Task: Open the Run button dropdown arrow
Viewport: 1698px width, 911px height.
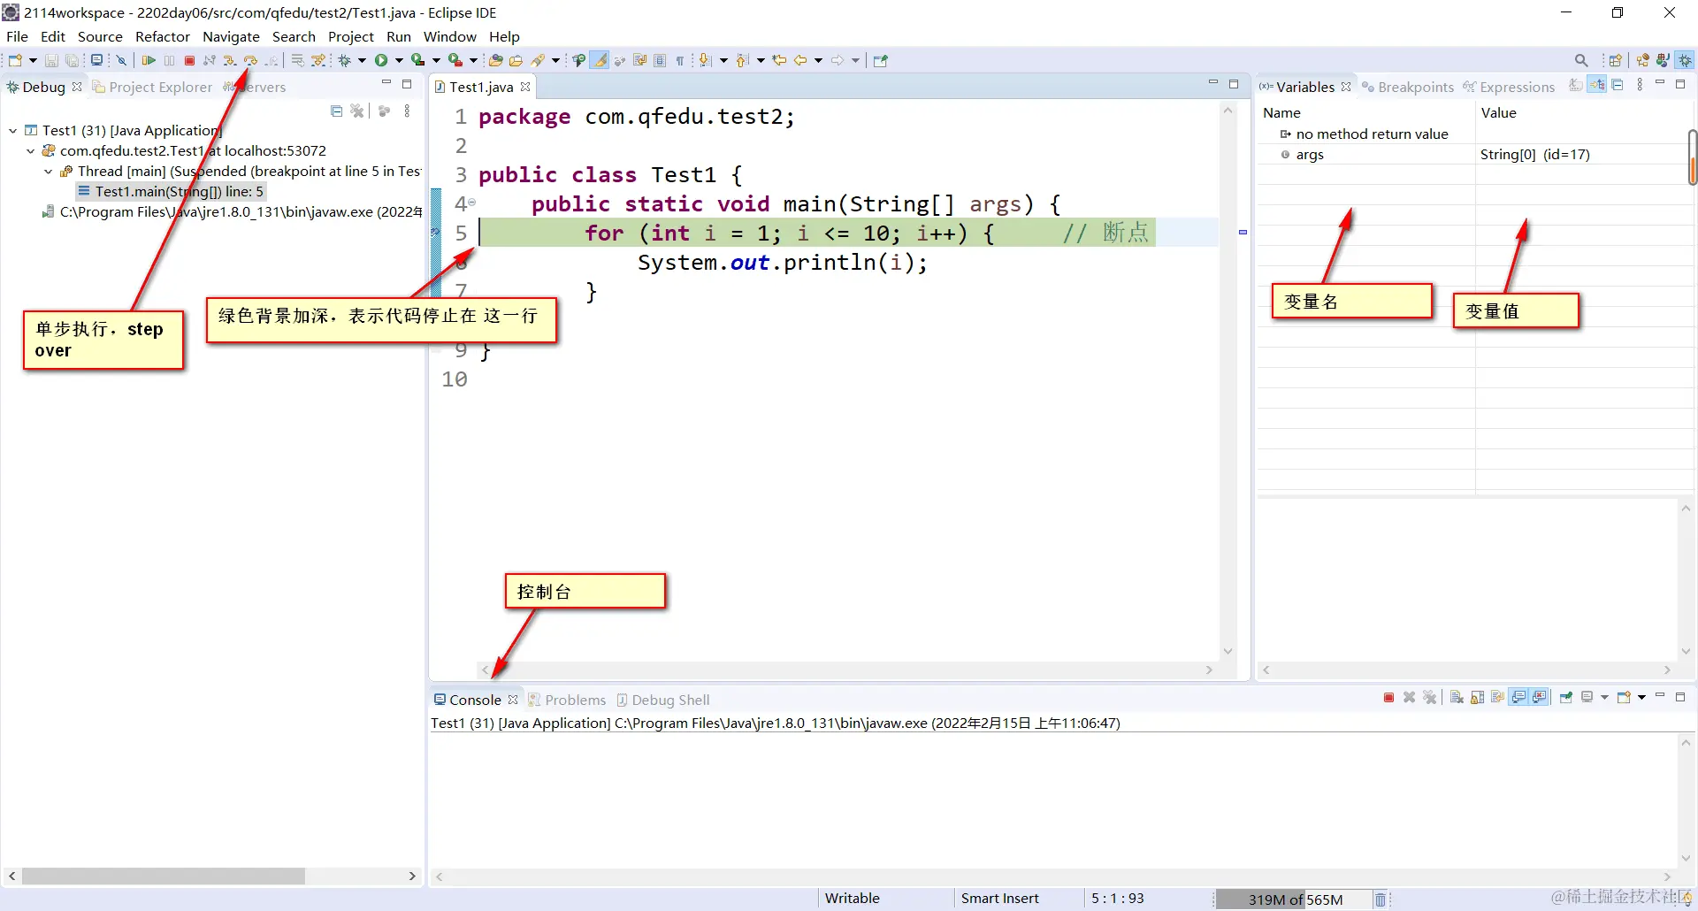Action: coord(399,60)
